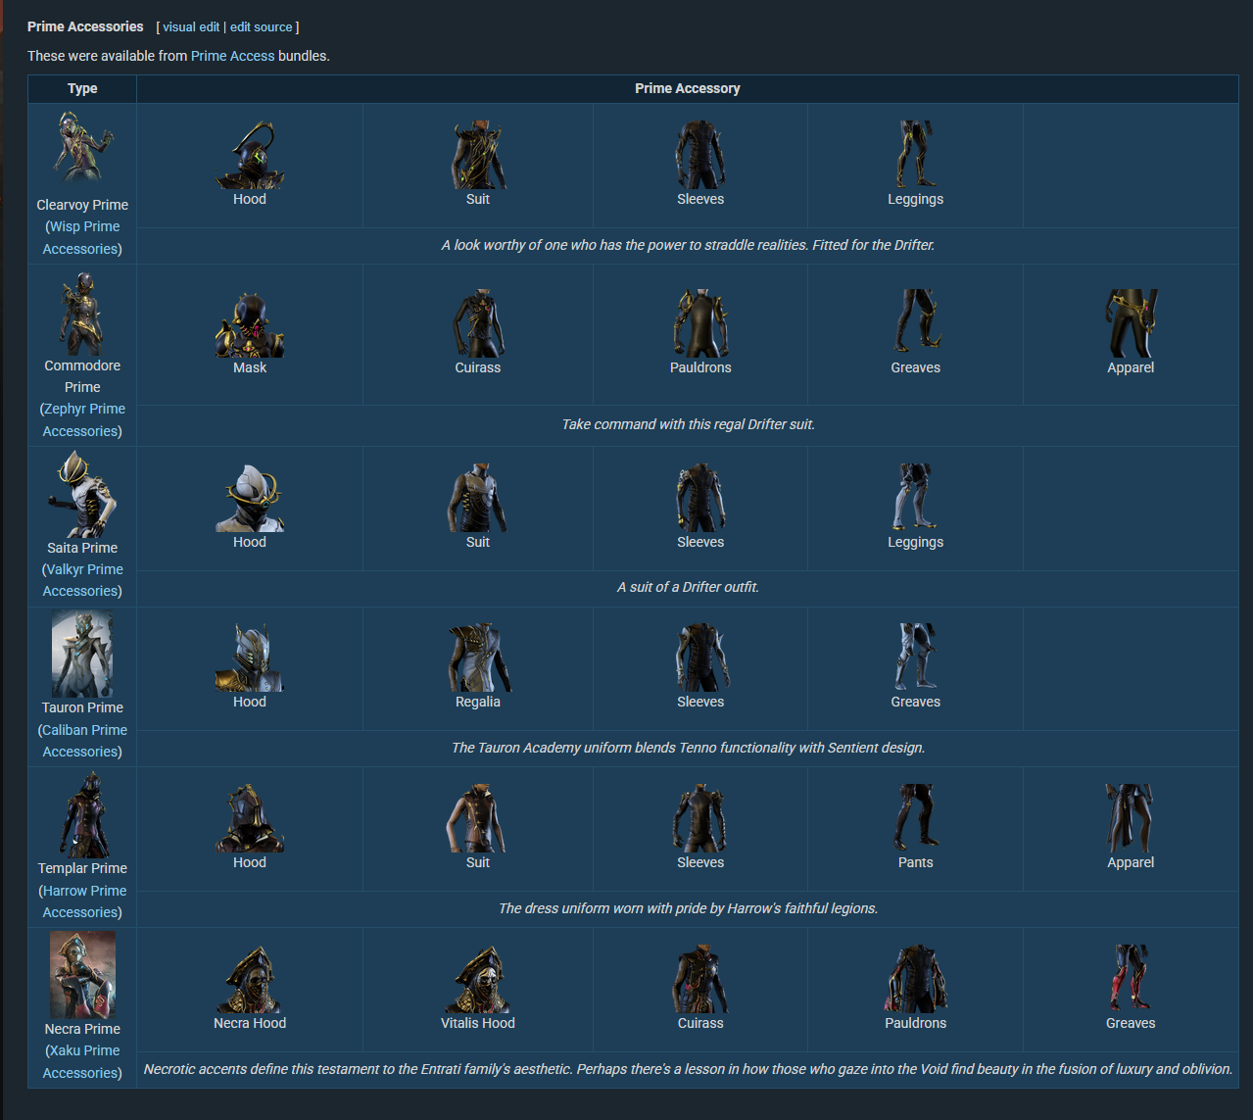Open the Saita Prime Hood image
1253x1120 pixels.
pyautogui.click(x=250, y=498)
